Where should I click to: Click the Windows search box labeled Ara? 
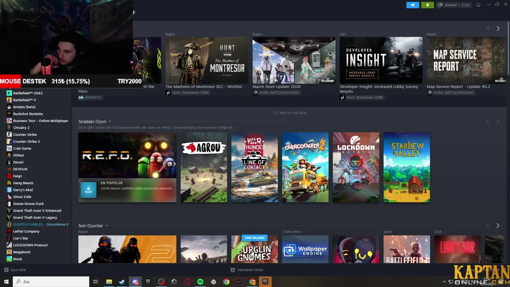click(51, 282)
